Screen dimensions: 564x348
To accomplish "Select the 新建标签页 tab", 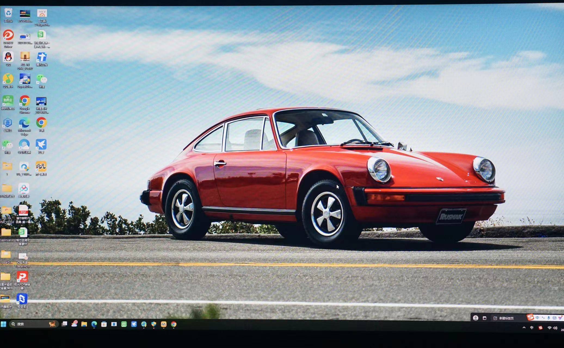I will (506, 318).
